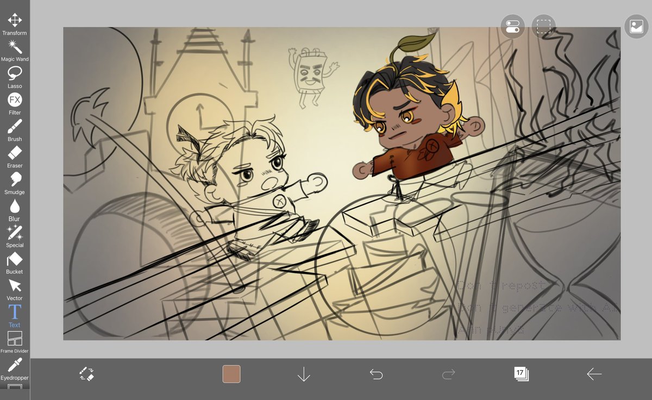This screenshot has height=400, width=652.
Task: Open the FX Filter tool
Action: click(15, 104)
